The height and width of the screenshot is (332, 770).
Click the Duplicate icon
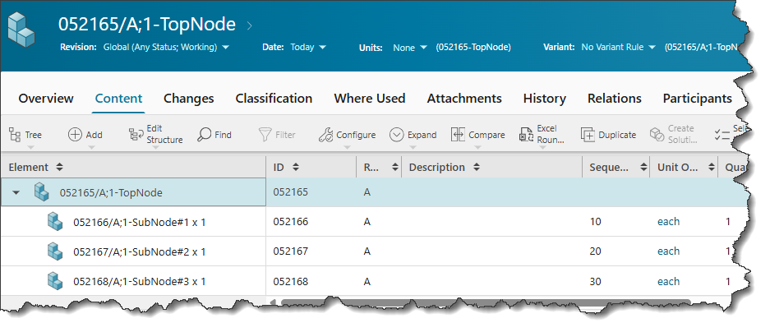coord(588,135)
